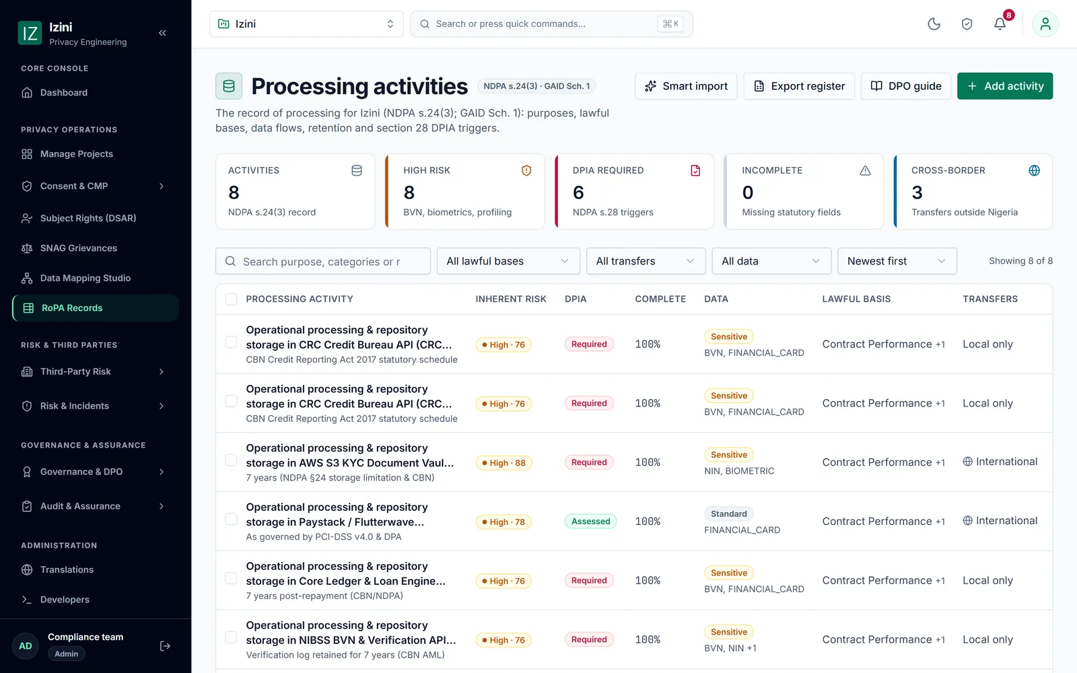Toggle dark mode with the moon icon
Viewport: 1077px width, 673px height.
coord(934,24)
